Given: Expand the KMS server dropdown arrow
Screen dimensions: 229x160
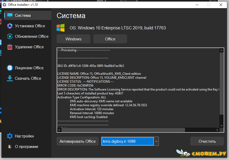Looking at the screenshot, I should (x=156, y=141).
